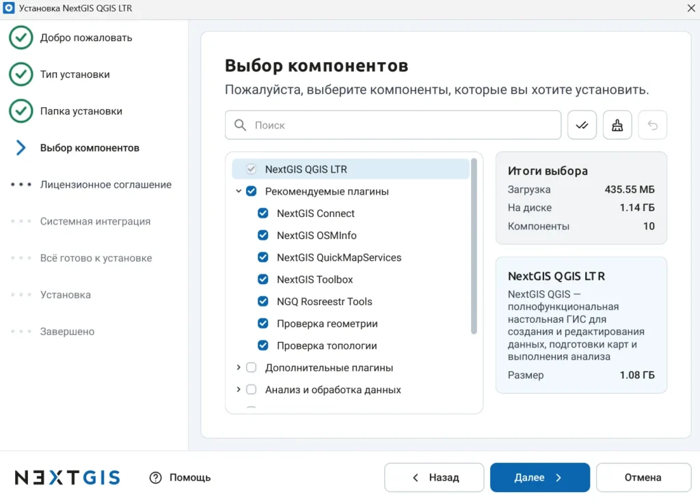Click download size value 435.55 МБ
The image size is (700, 501).
point(630,190)
